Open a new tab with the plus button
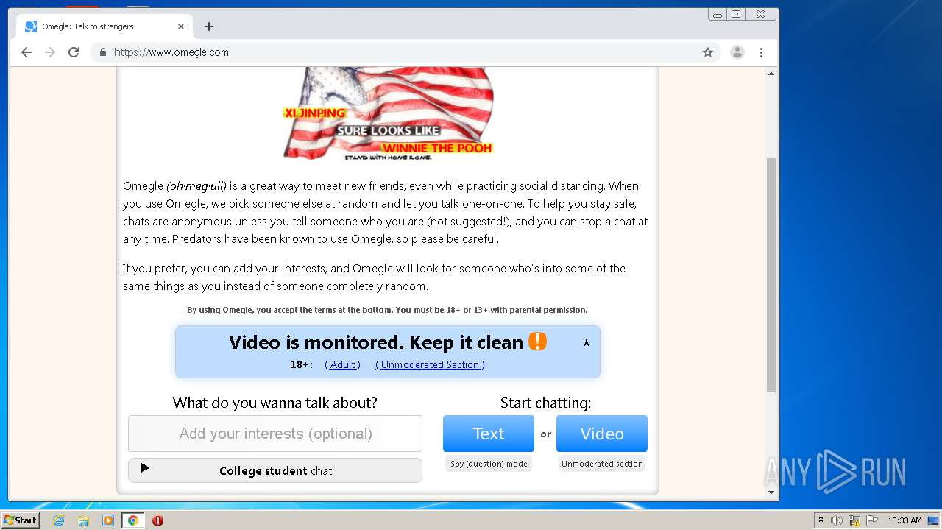Screen dimensions: 942x530 pos(209,26)
